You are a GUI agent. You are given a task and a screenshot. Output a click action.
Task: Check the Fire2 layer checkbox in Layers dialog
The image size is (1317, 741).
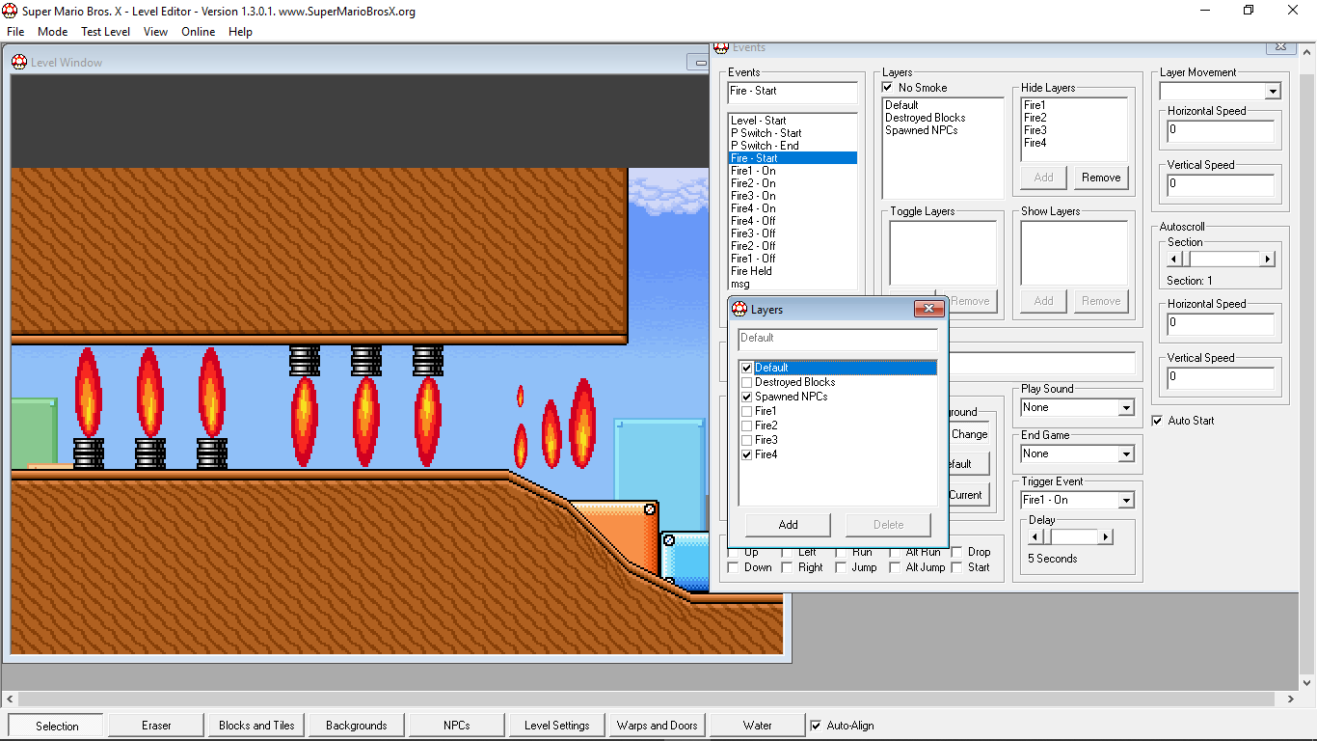[746, 425]
